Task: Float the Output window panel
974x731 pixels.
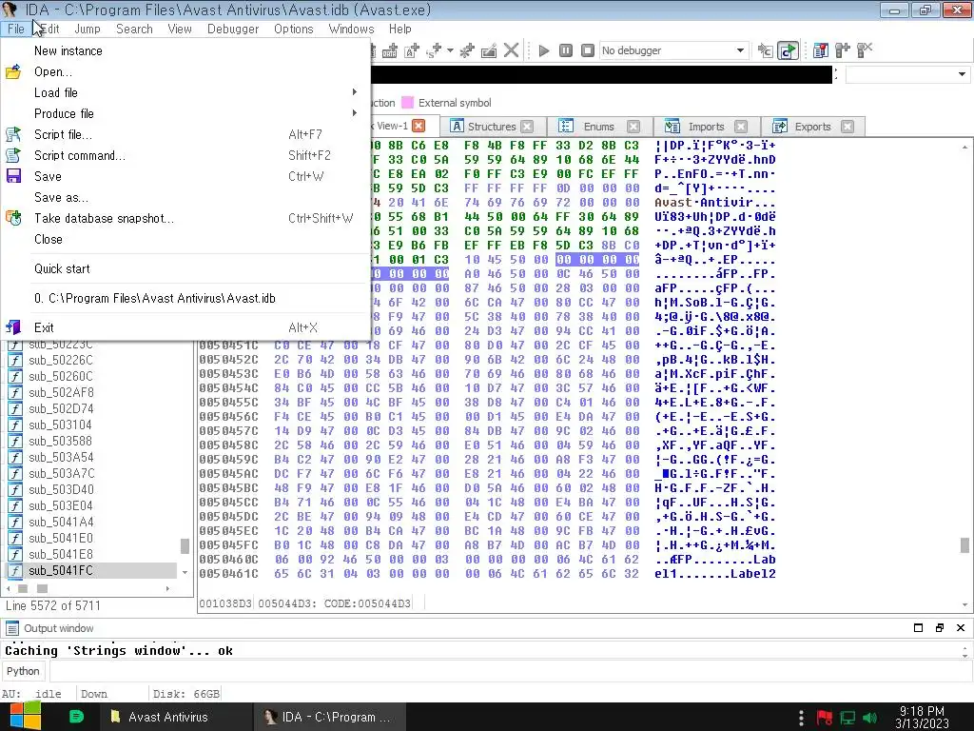Action: 939,628
